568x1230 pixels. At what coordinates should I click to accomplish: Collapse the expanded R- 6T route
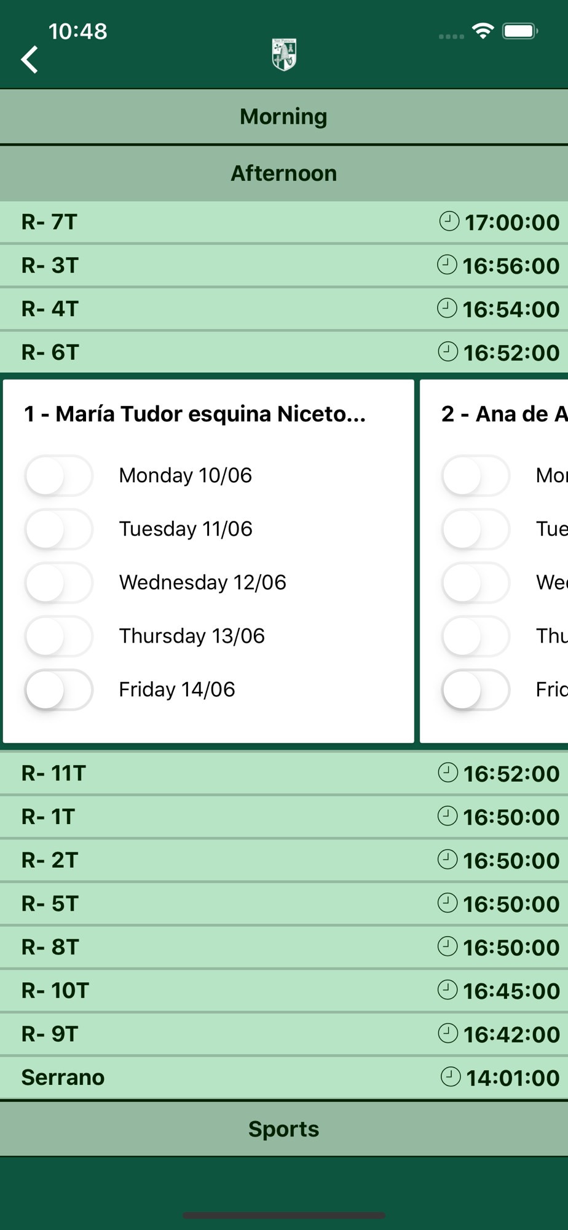pos(284,352)
